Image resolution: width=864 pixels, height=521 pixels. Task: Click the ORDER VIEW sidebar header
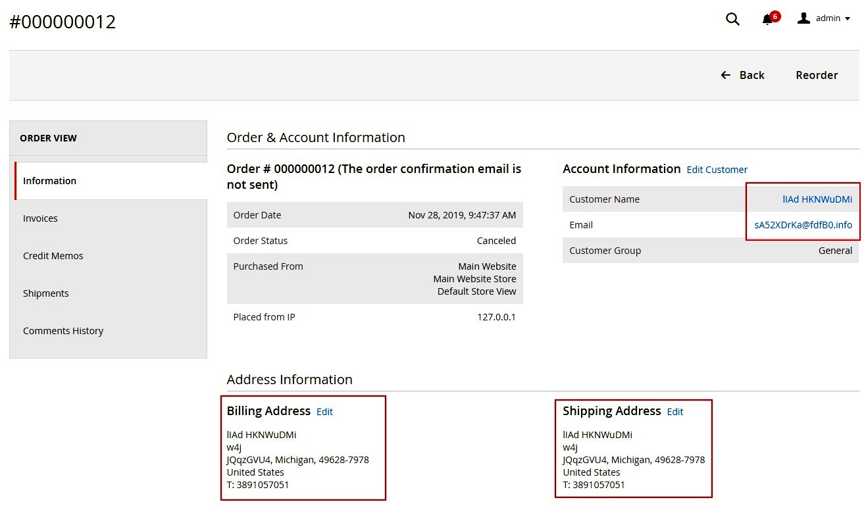48,138
